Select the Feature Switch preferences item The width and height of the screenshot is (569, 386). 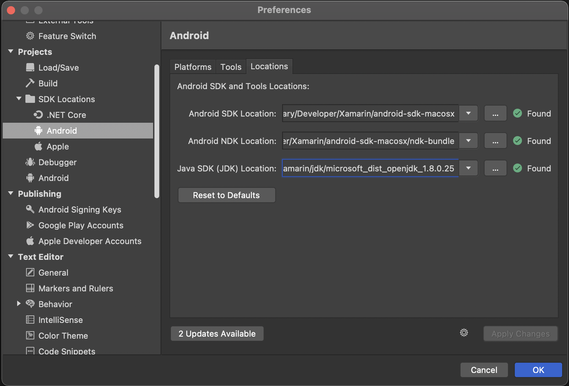67,36
